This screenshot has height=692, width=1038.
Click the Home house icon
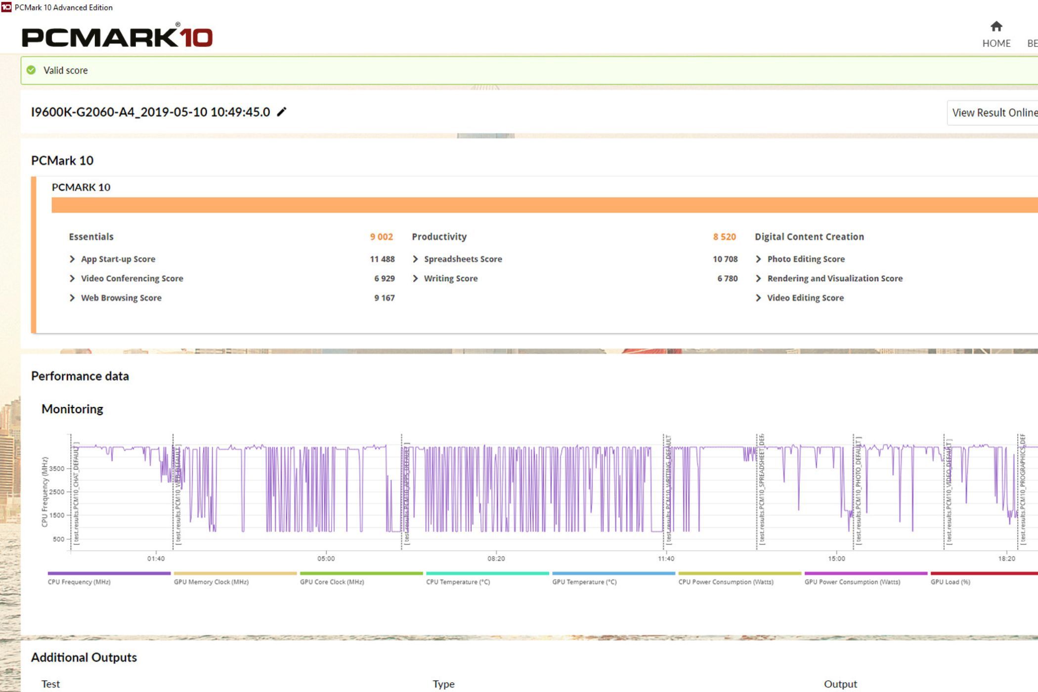[996, 26]
